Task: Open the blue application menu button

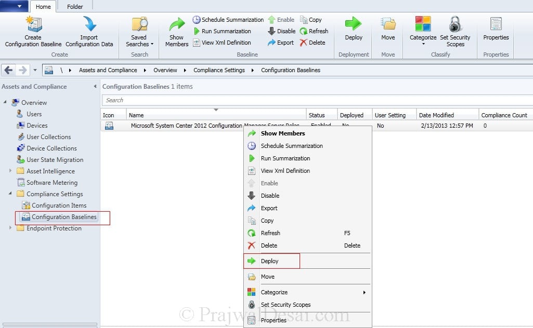Action: click(x=14, y=6)
